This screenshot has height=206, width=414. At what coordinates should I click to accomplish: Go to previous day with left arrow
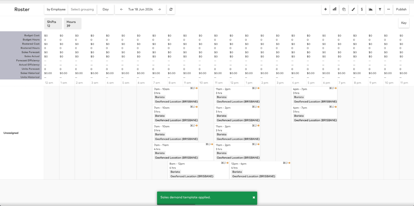click(x=121, y=9)
